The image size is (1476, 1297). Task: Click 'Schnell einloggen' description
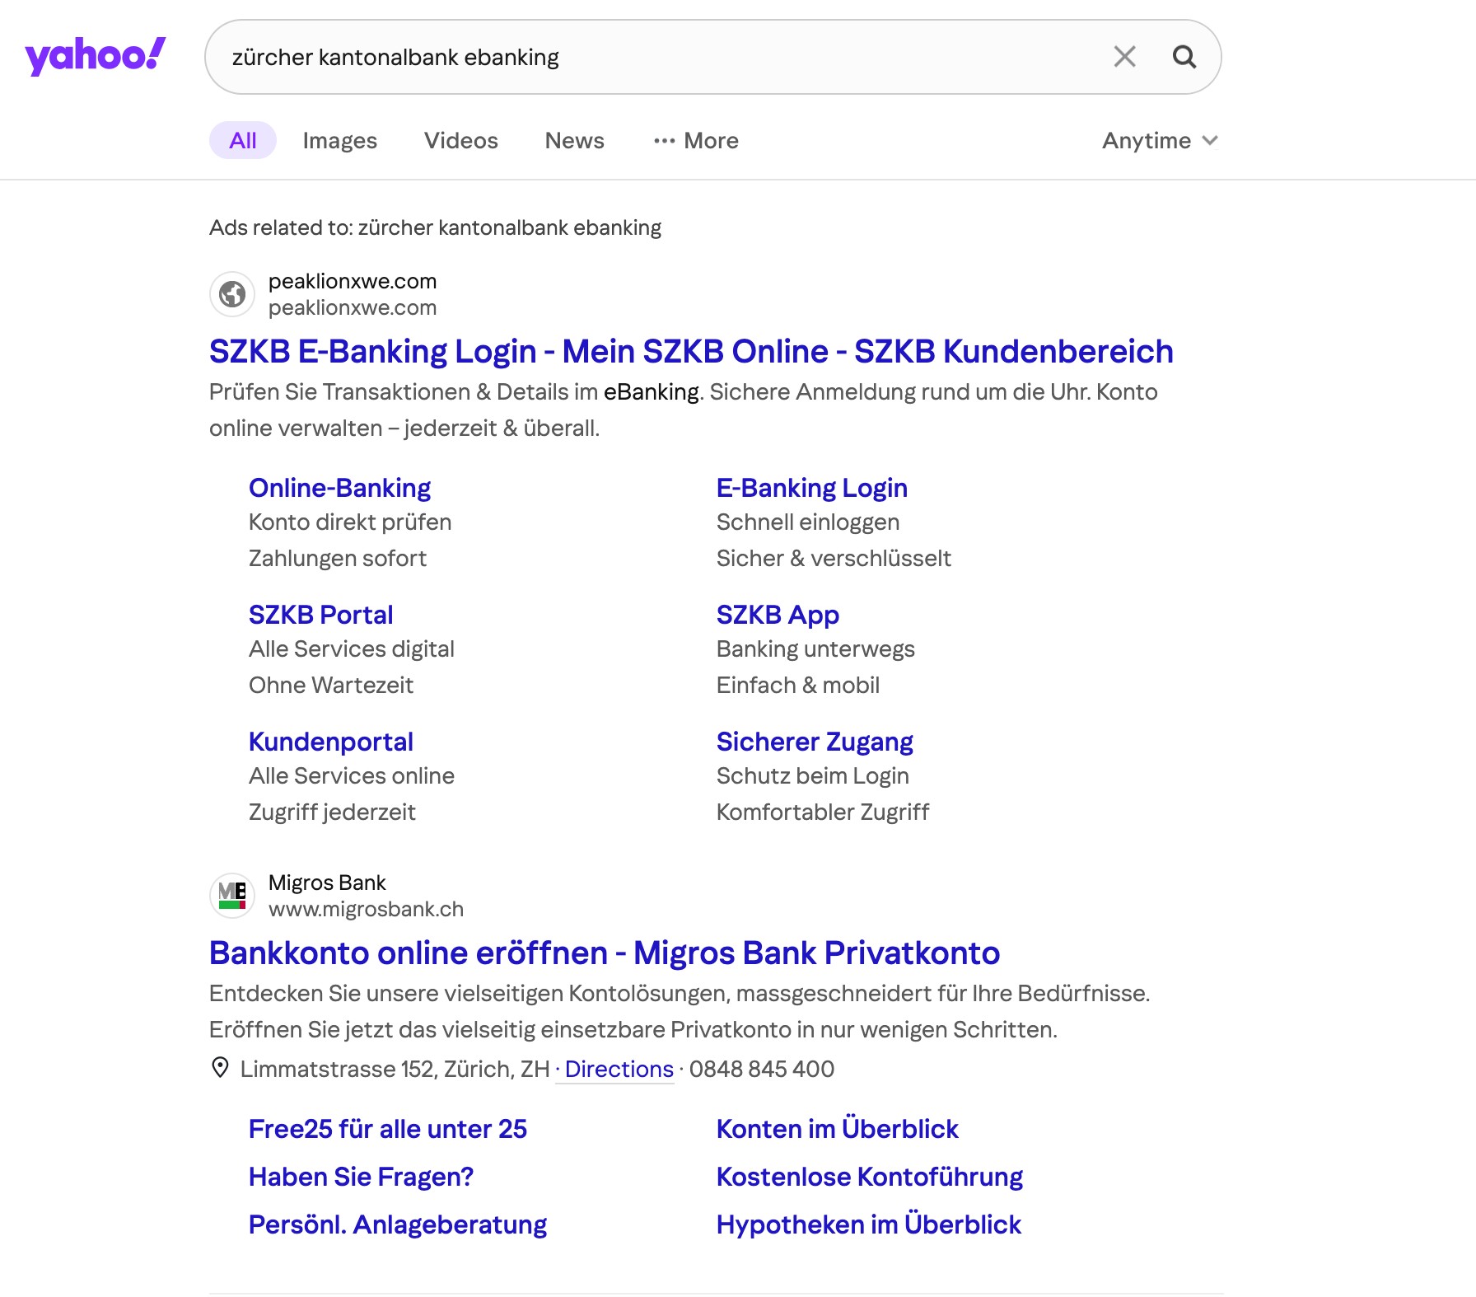tap(808, 522)
